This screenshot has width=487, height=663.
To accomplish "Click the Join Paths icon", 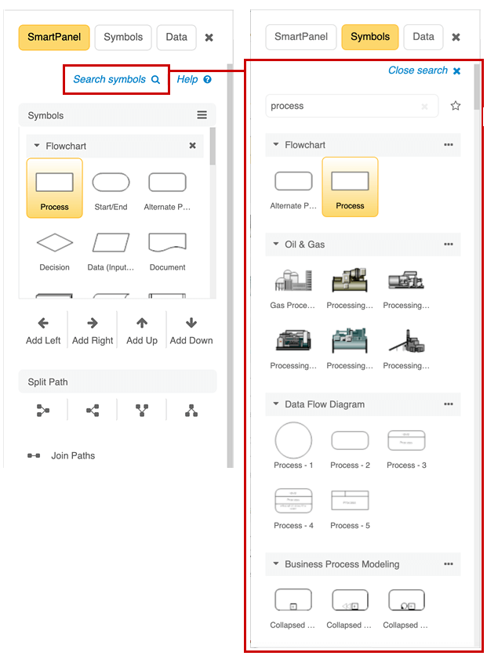I will pos(34,455).
